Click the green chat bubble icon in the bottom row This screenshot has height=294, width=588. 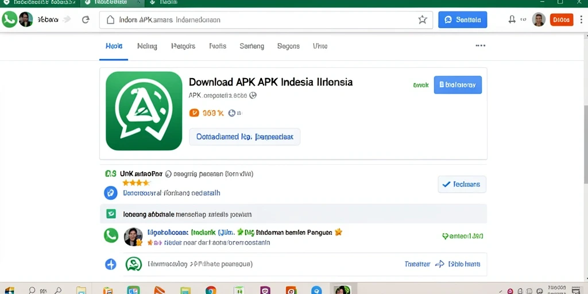(134, 264)
